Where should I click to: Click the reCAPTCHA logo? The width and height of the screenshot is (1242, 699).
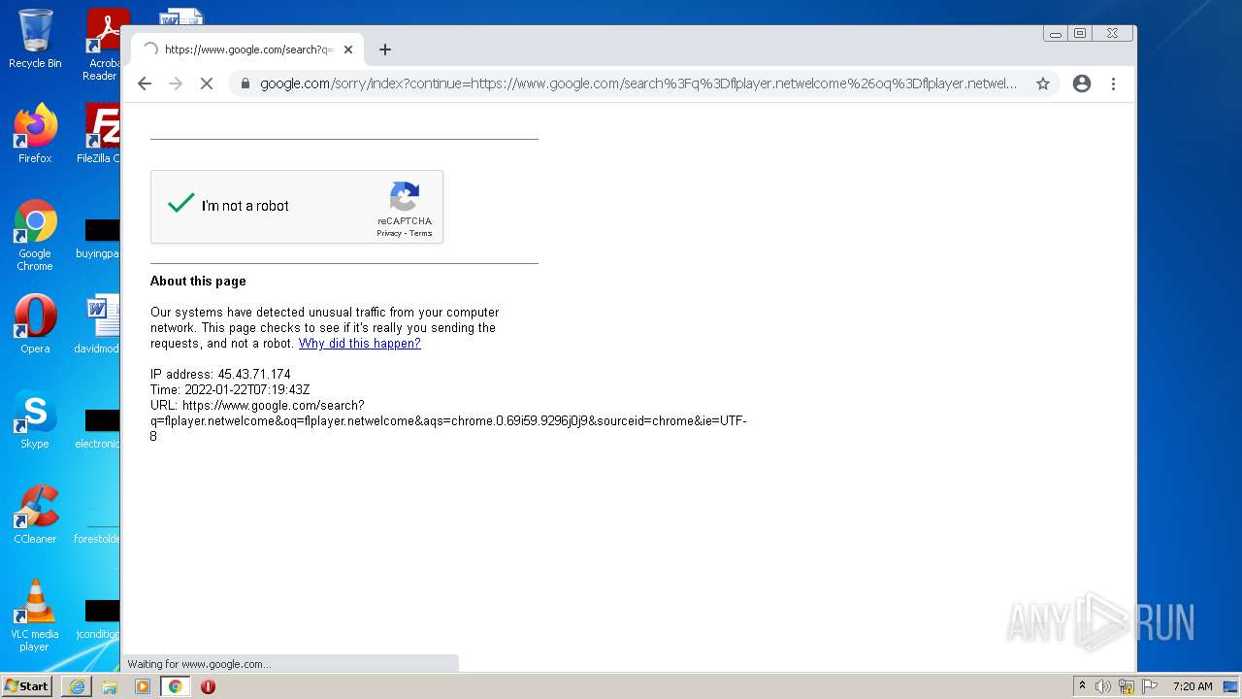coord(405,197)
